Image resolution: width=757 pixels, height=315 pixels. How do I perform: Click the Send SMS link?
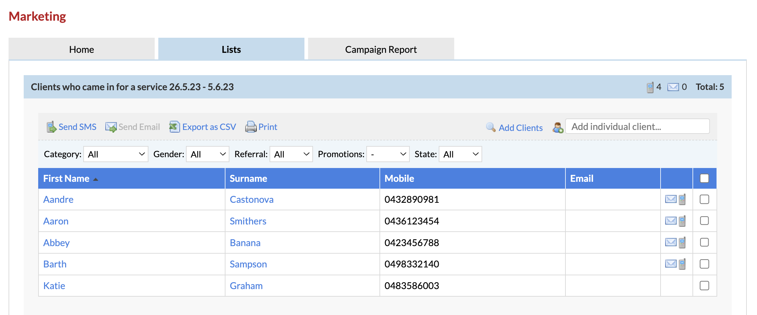(x=77, y=127)
